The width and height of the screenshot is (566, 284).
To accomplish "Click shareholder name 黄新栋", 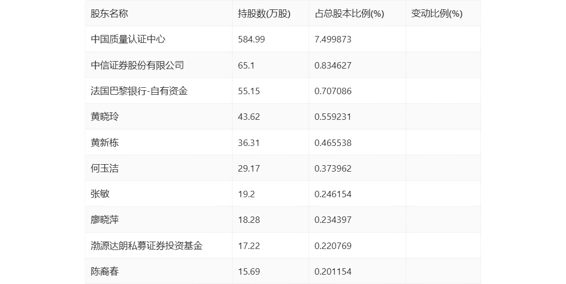I will [105, 142].
